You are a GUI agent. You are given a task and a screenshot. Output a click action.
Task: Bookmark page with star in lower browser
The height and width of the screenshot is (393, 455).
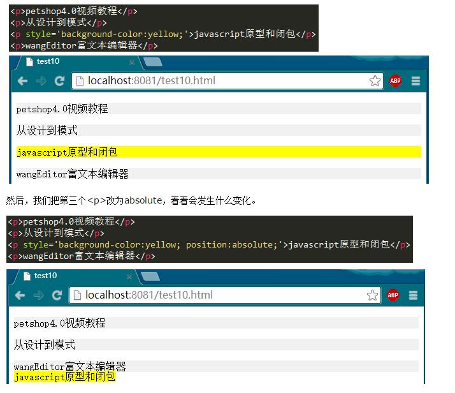(x=372, y=295)
